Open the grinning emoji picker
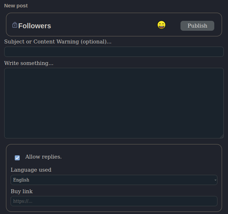This screenshot has width=228, height=214. click(x=161, y=25)
